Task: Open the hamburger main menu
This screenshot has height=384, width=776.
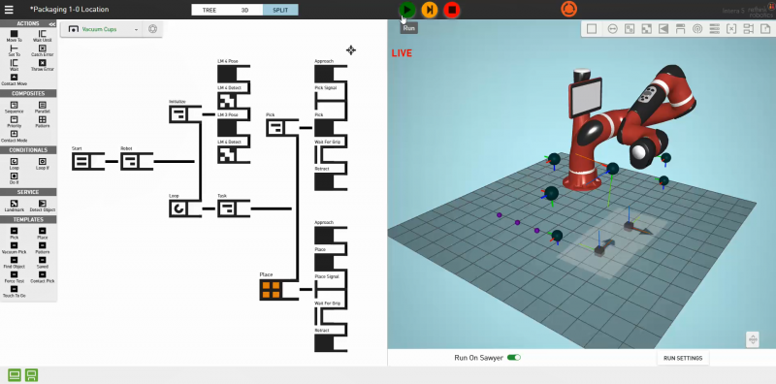Action: pyautogui.click(x=9, y=10)
